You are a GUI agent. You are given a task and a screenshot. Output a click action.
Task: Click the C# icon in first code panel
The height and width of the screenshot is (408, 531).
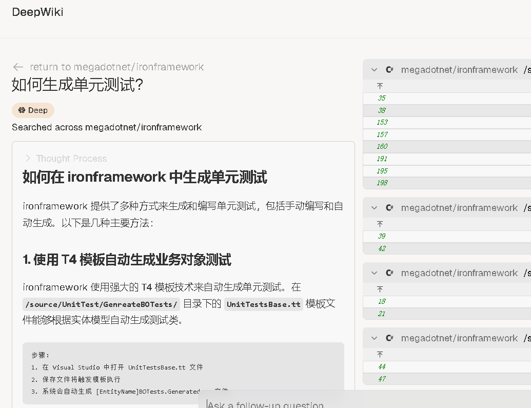click(x=389, y=69)
